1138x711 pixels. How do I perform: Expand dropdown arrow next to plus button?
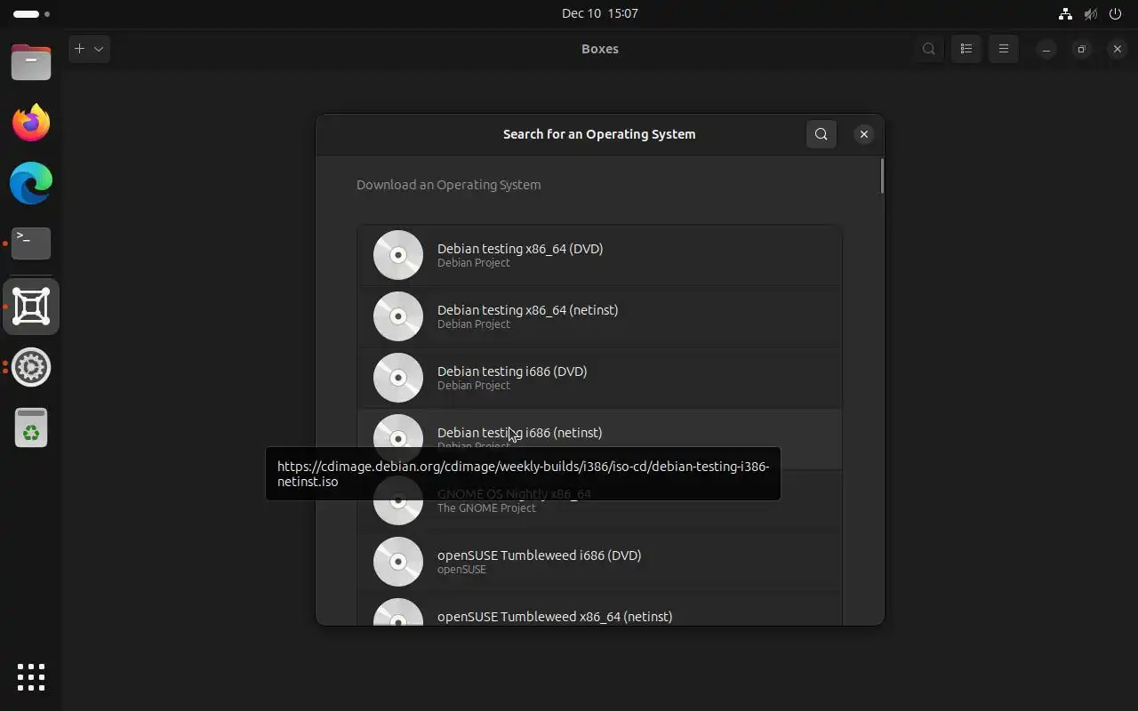[x=99, y=49]
